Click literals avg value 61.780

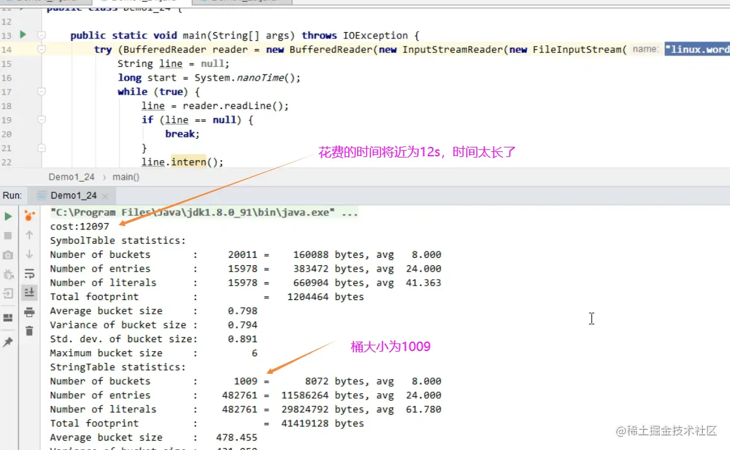point(423,410)
